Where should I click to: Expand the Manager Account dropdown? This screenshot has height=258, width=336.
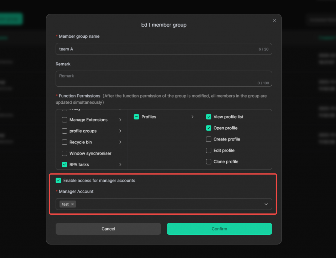pos(266,204)
